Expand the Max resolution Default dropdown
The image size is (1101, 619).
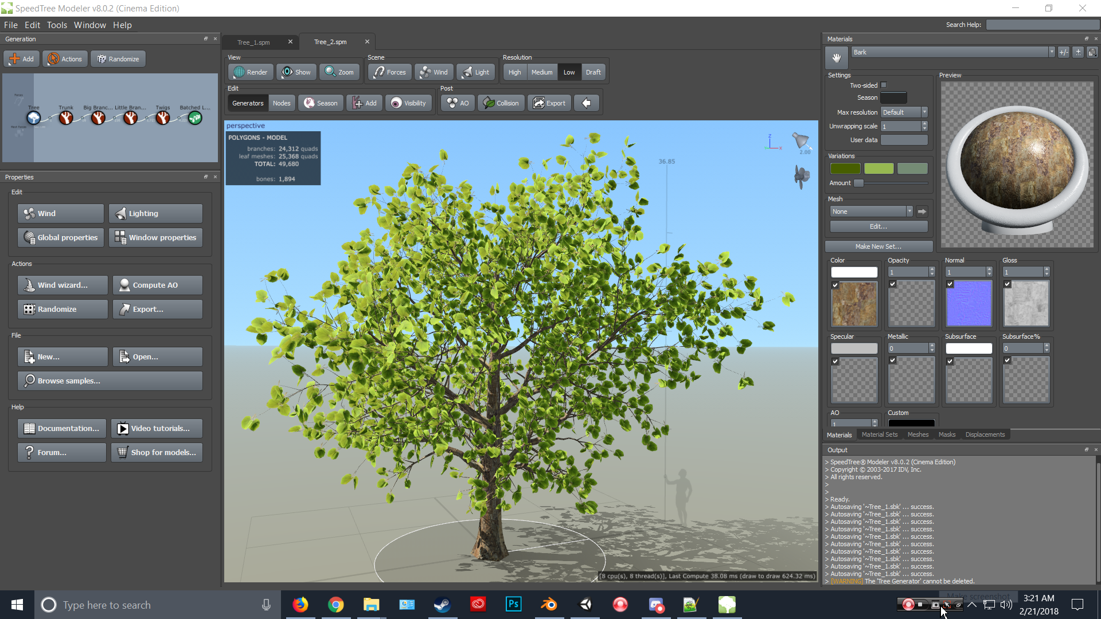click(904, 112)
